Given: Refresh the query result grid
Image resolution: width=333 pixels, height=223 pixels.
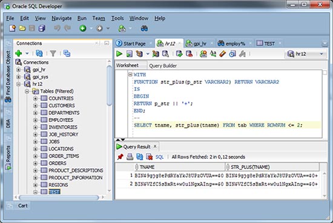Looking at the screenshot, I should pyautogui.click(x=140, y=157).
